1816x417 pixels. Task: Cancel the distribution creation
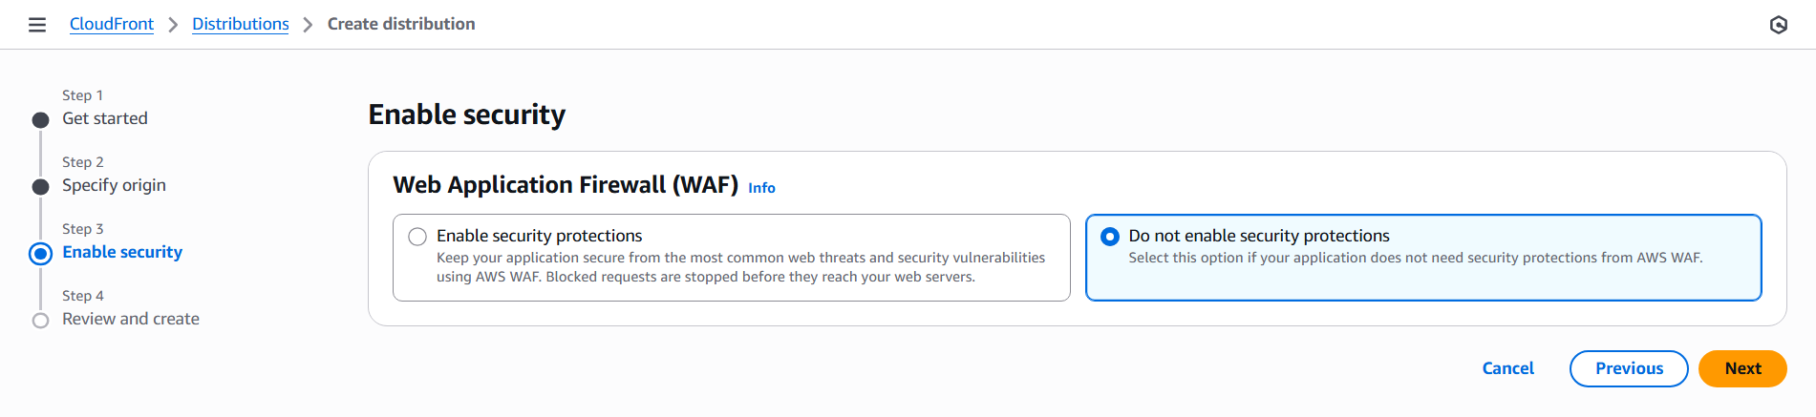point(1507,368)
